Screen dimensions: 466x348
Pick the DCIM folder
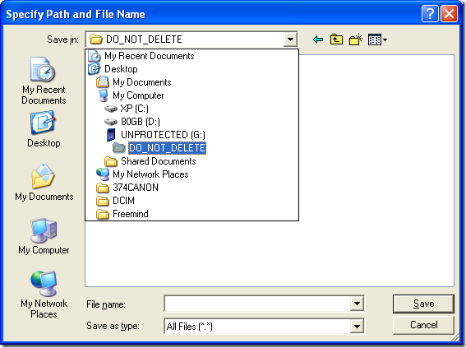(191, 201)
